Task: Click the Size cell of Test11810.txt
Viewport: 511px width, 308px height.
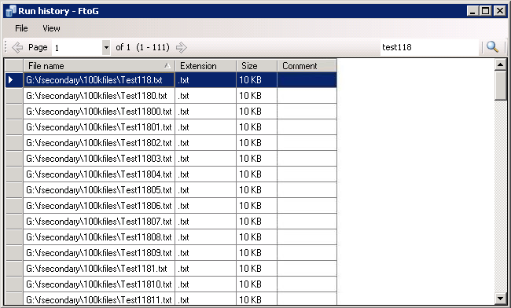Action: point(256,284)
